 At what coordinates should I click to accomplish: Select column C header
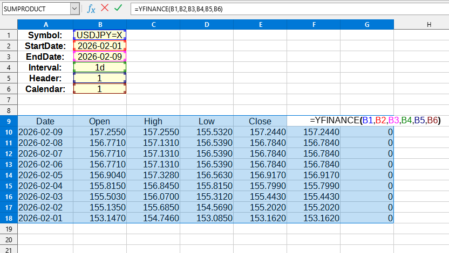(x=153, y=25)
